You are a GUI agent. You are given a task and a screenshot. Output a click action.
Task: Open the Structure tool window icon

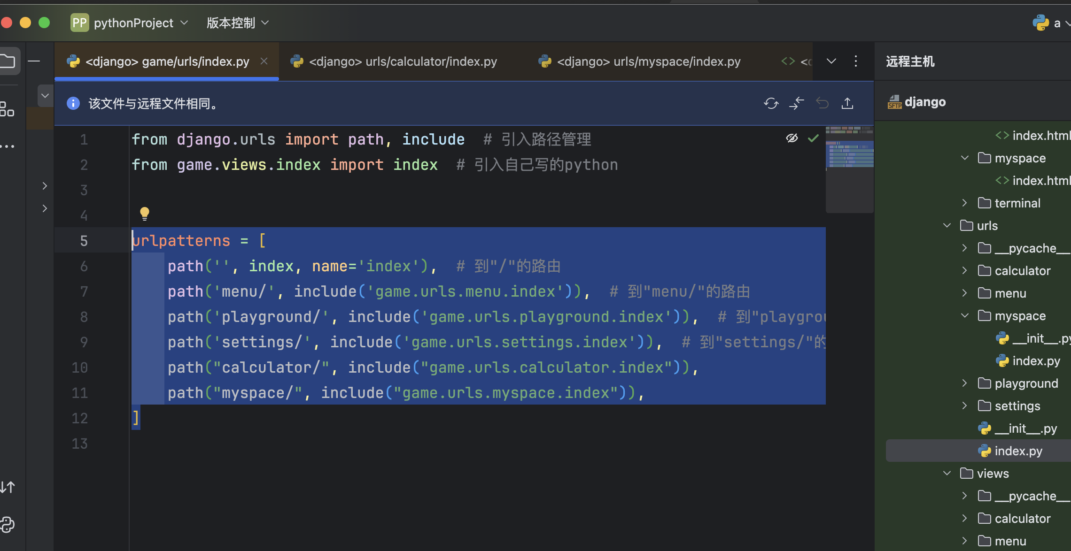point(7,109)
